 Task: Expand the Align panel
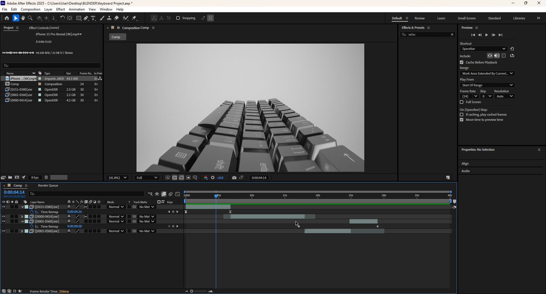click(465, 164)
